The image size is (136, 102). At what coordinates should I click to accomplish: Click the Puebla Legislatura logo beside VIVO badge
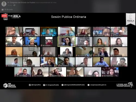(16, 16)
